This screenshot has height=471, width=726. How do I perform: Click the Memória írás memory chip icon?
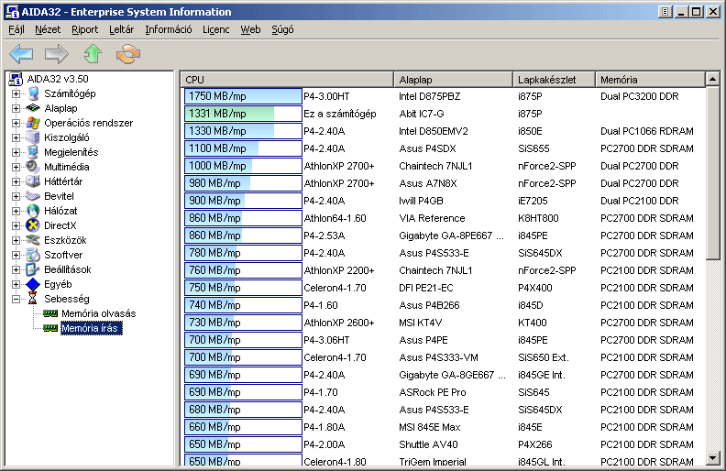tap(50, 328)
